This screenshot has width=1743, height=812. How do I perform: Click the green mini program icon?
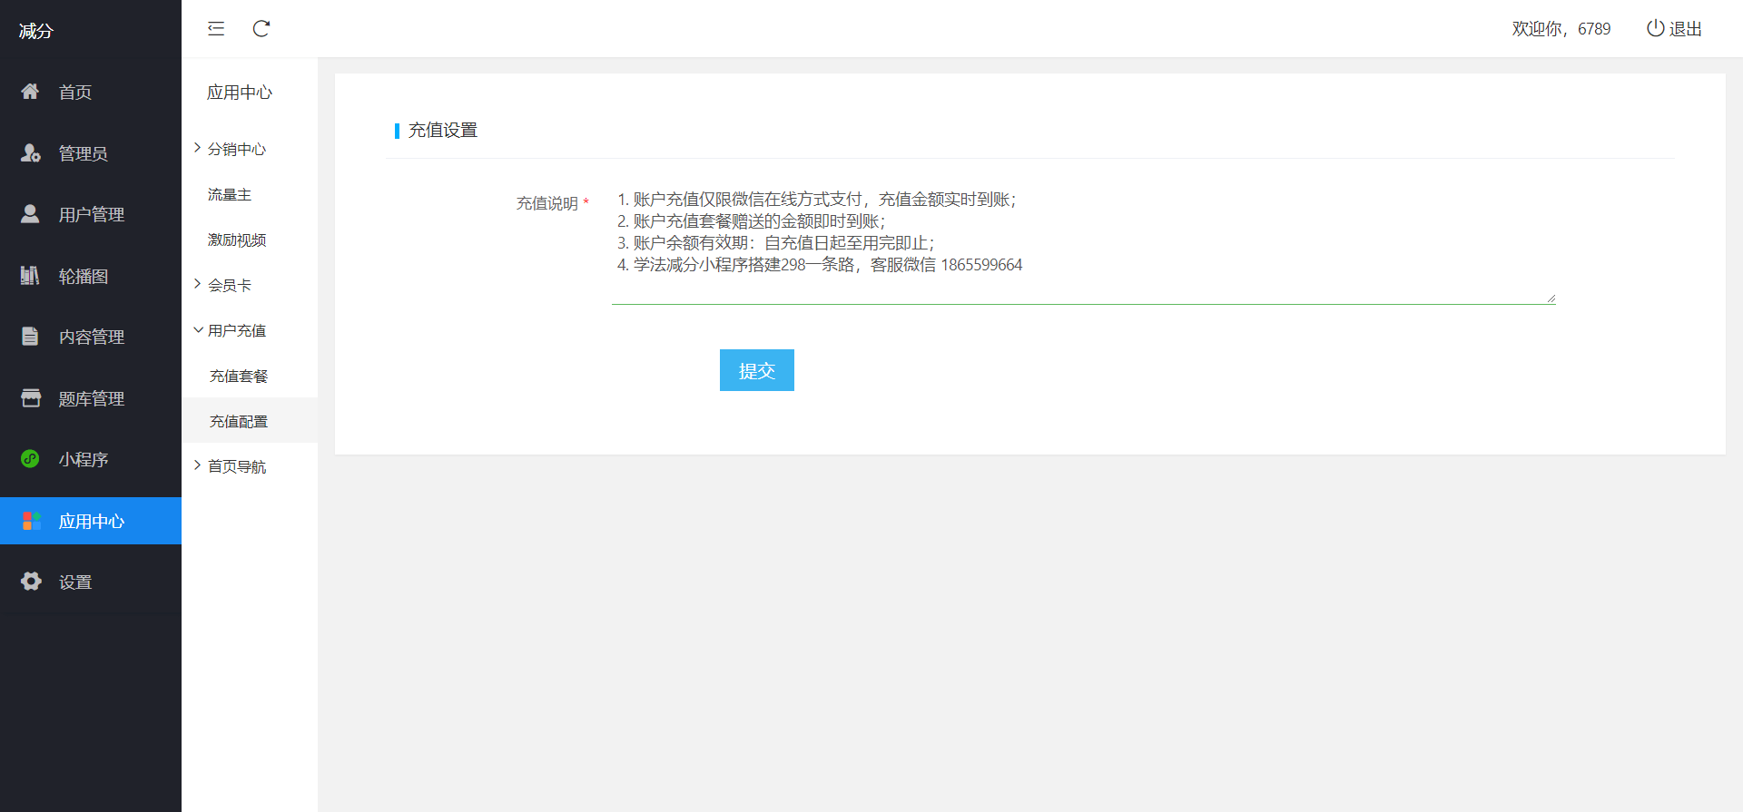[30, 459]
